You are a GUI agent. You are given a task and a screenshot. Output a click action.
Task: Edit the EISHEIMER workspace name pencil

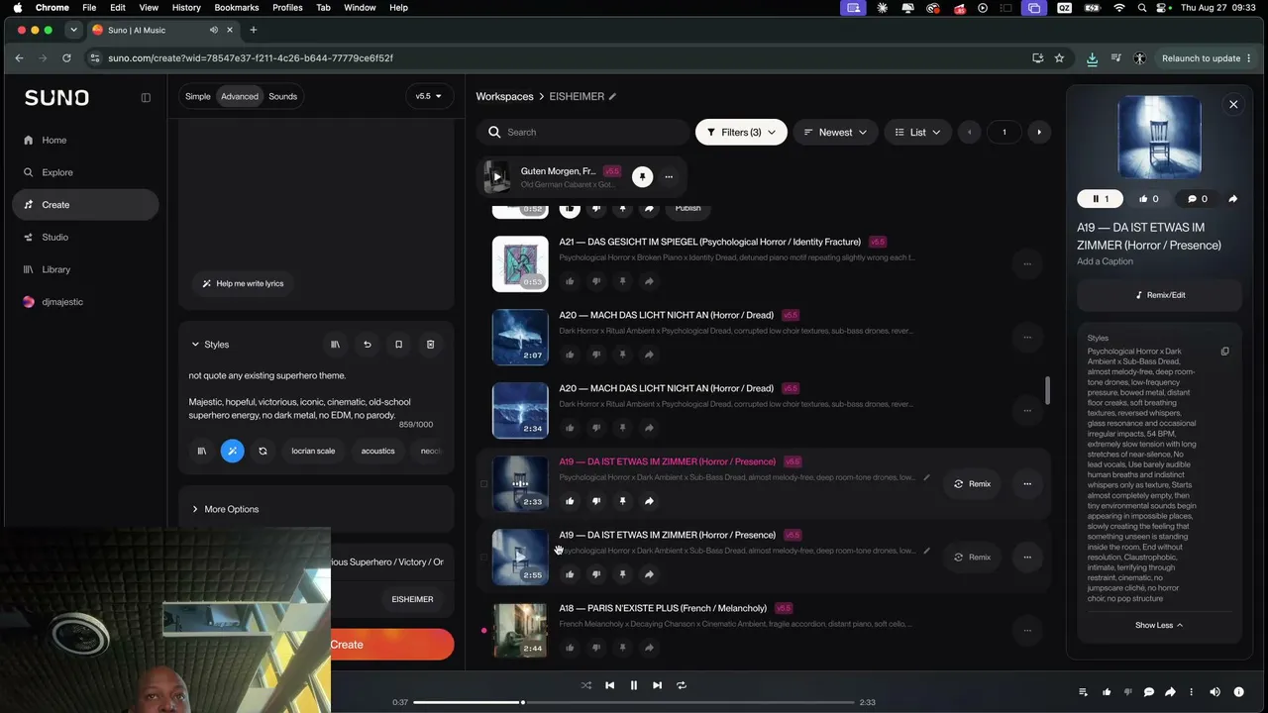tap(612, 96)
